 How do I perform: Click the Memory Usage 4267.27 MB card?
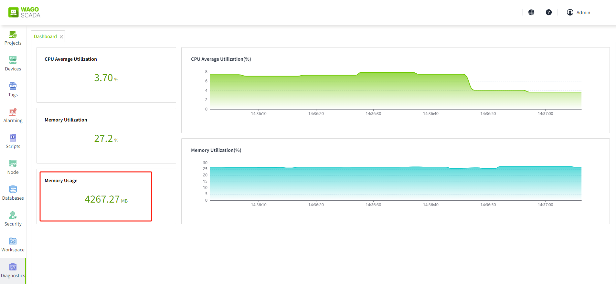pyautogui.click(x=106, y=196)
